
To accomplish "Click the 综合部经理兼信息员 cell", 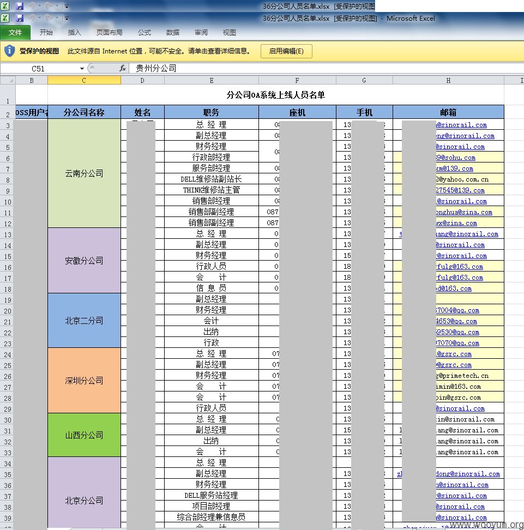I will (212, 517).
